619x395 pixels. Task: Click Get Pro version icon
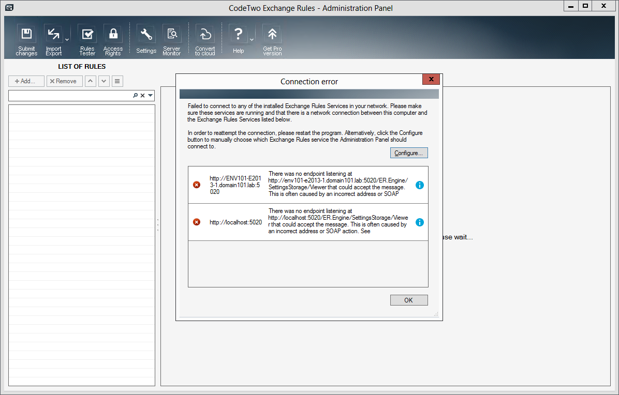point(272,40)
